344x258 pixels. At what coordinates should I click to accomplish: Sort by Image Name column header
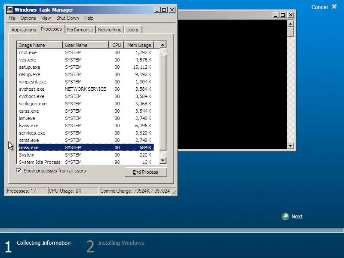(40, 45)
